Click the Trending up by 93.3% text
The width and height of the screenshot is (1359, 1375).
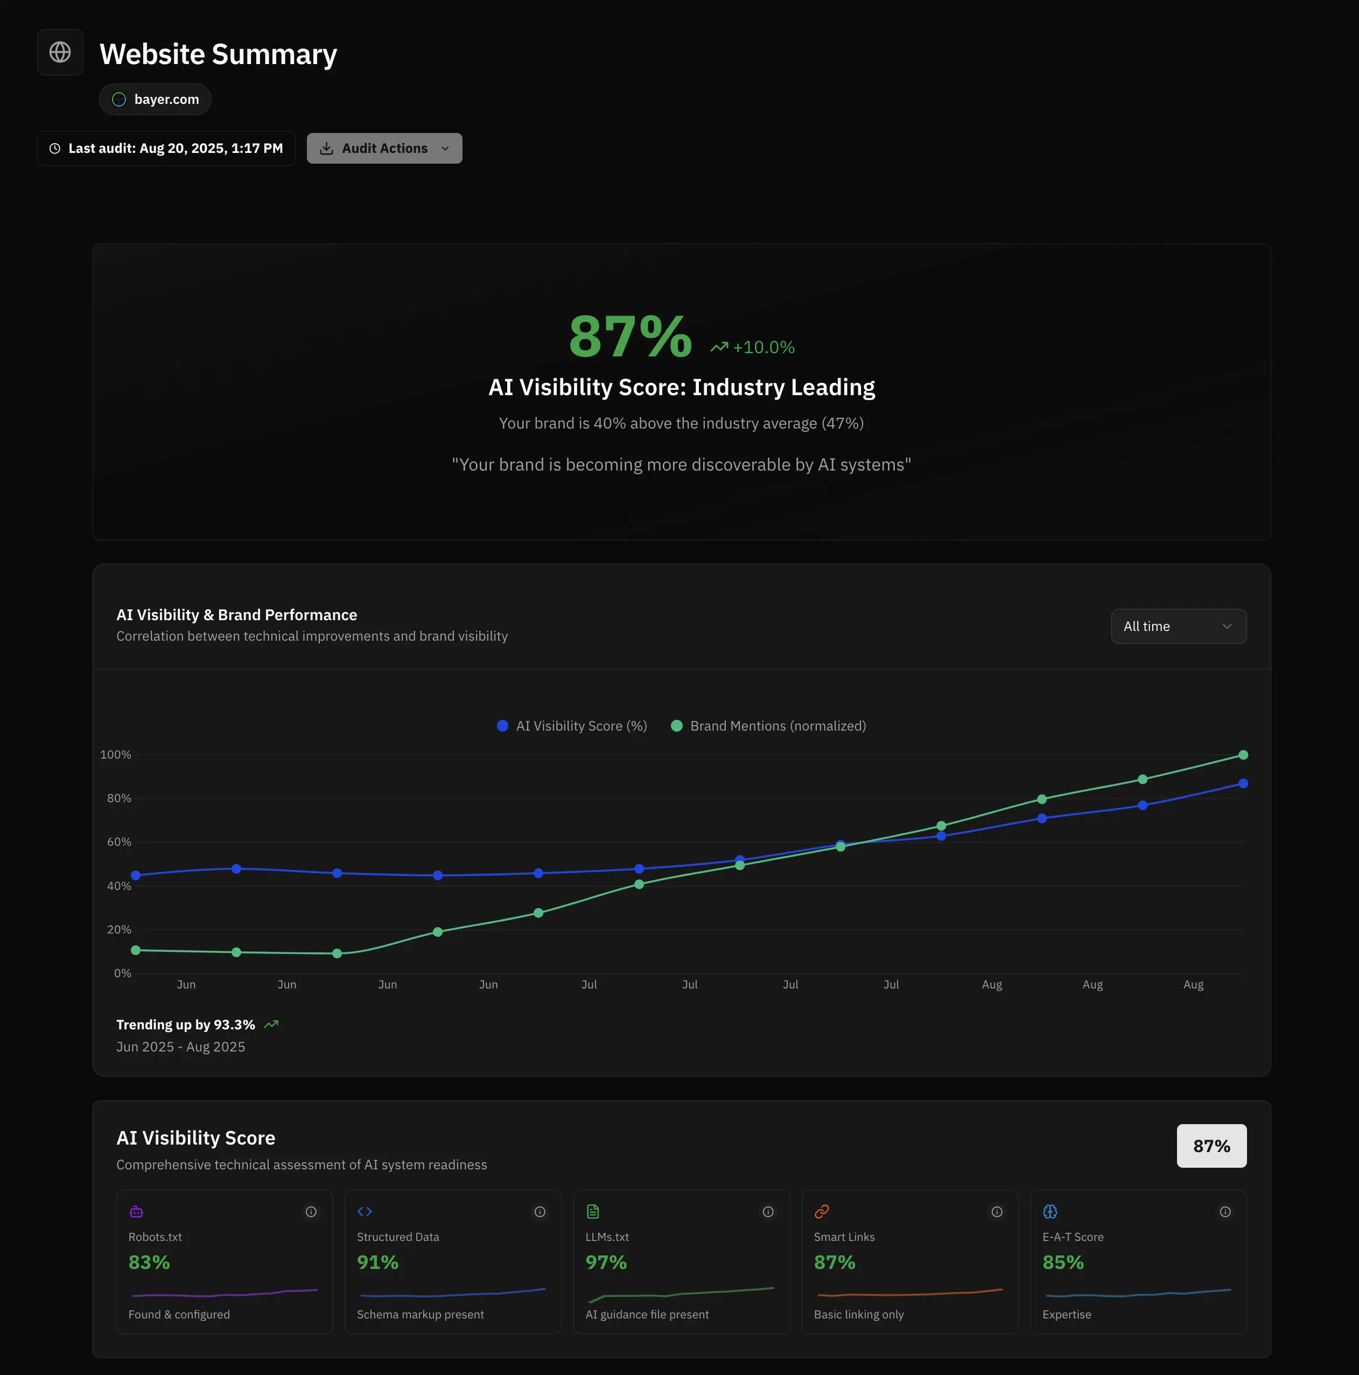[185, 1024]
